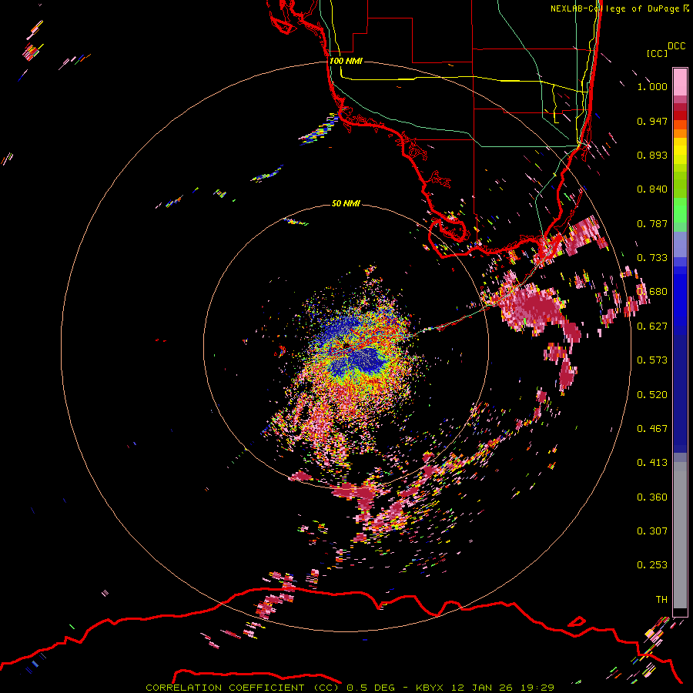This screenshot has height=693, width=693.
Task: Click the TH label on color scale
Action: pos(661,600)
